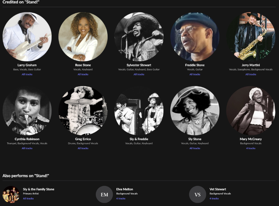Click Jerry Martini's saxophone photo
Screen dimensions: 279x206
click(x=251, y=37)
